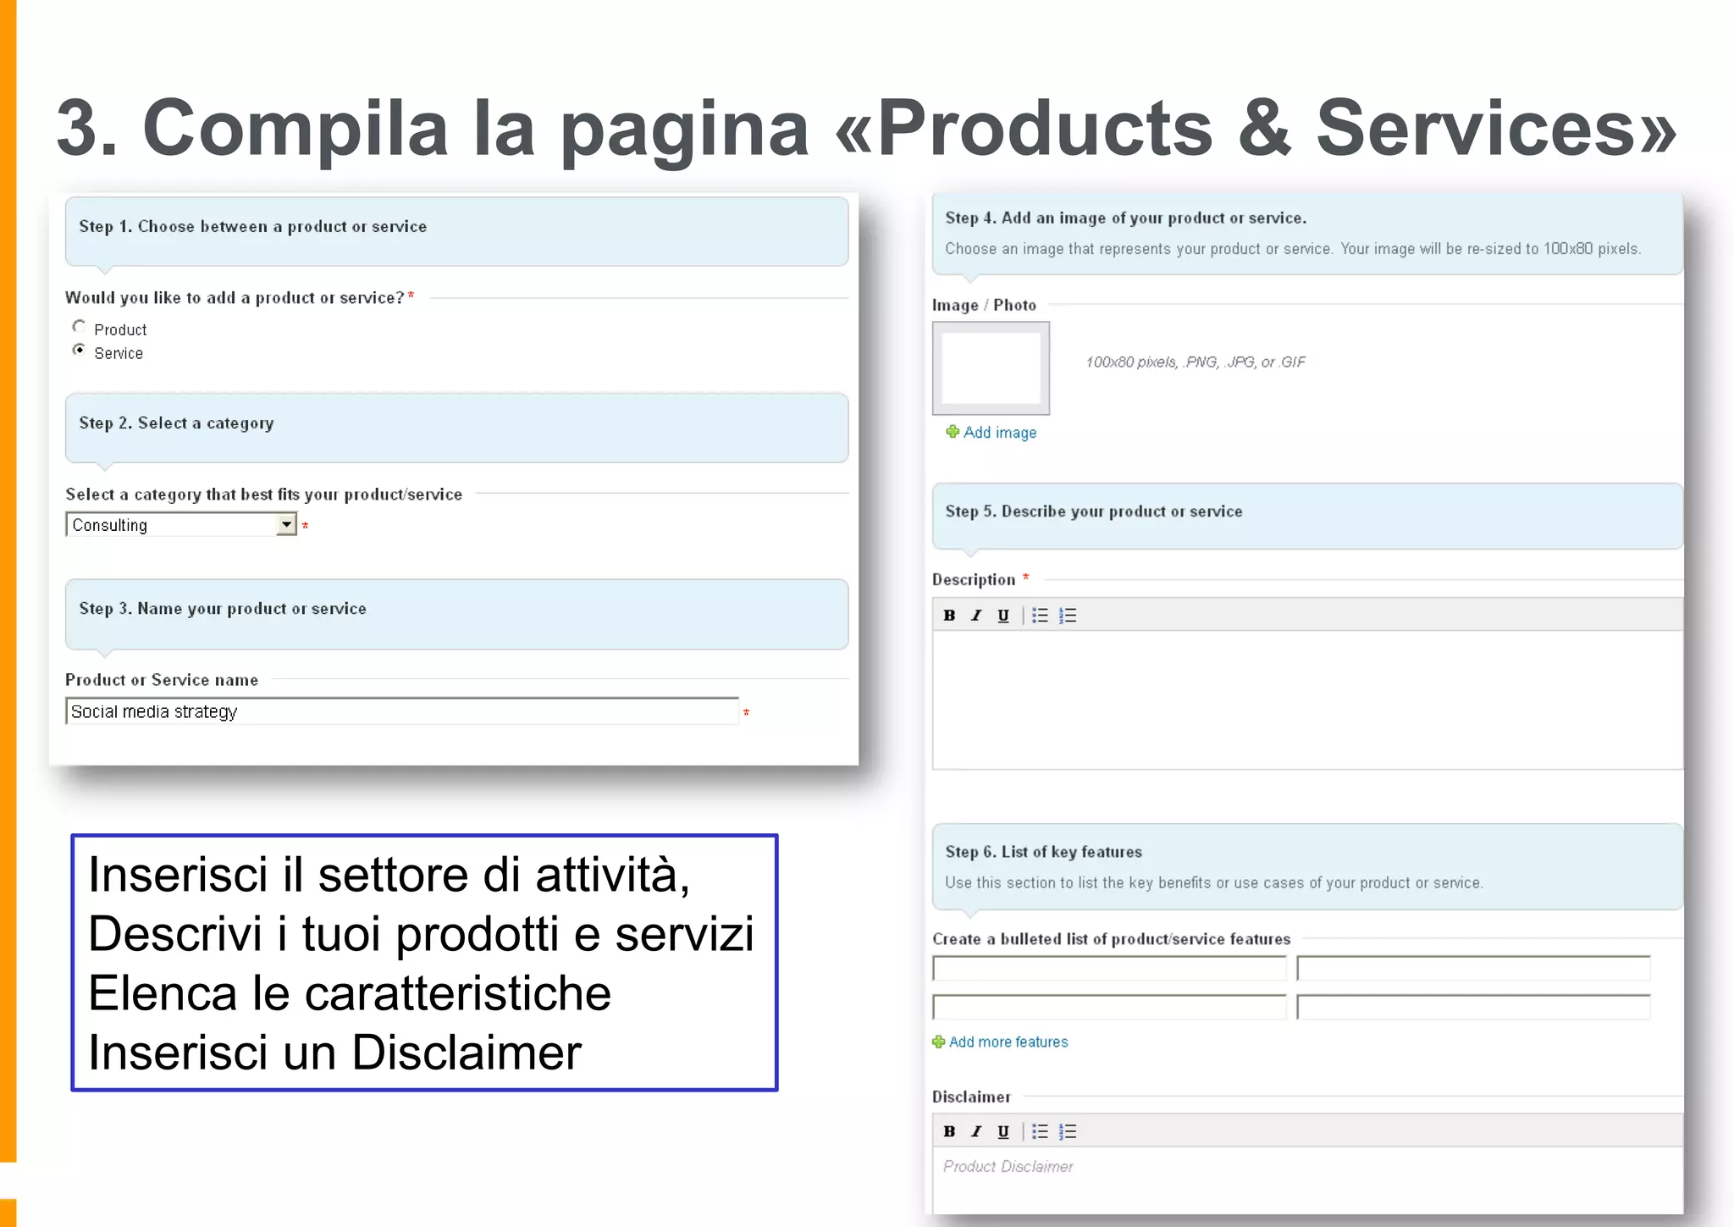This screenshot has height=1227, width=1734.
Task: Click the green plus icon beside Add image
Action: tap(953, 432)
